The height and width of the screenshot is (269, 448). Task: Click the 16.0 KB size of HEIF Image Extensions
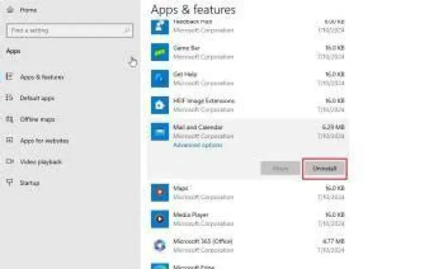335,100
